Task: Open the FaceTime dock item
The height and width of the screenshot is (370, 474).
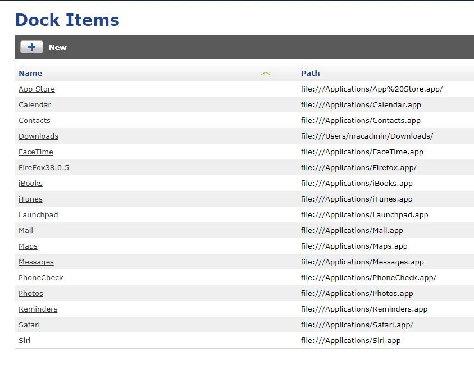Action: coord(36,152)
